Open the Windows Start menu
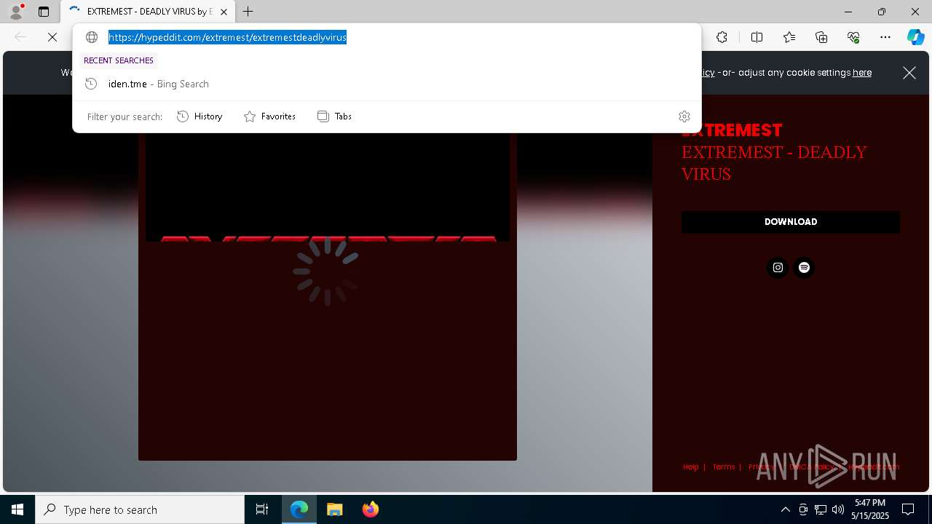The image size is (932, 524). pyautogui.click(x=17, y=509)
